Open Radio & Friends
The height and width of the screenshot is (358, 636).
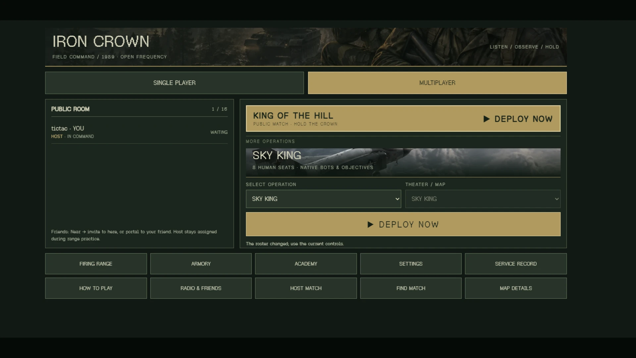201,288
